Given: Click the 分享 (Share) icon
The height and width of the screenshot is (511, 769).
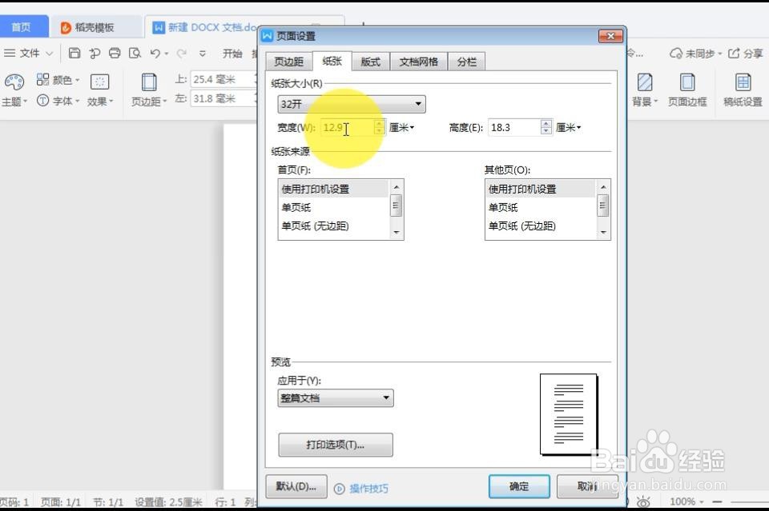Looking at the screenshot, I should [738, 54].
